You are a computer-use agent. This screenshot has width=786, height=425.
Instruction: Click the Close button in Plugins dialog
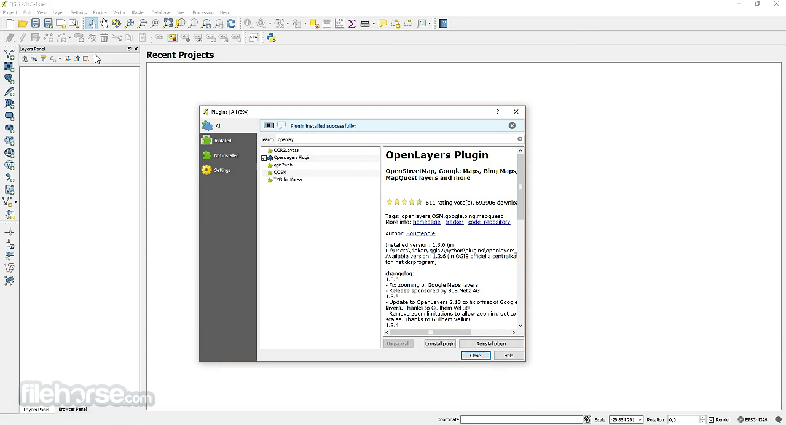point(476,356)
